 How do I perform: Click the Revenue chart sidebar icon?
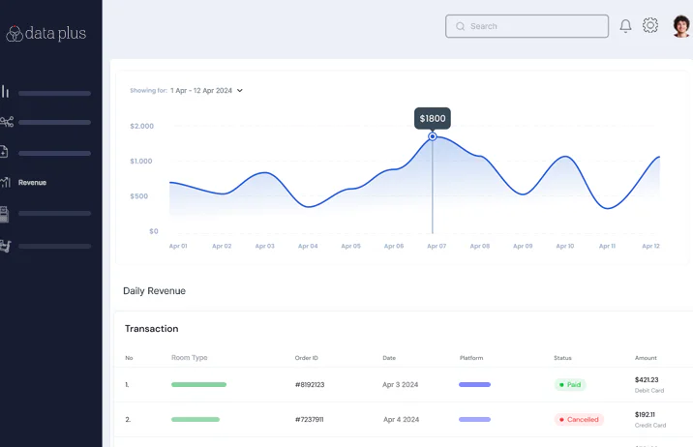5,182
